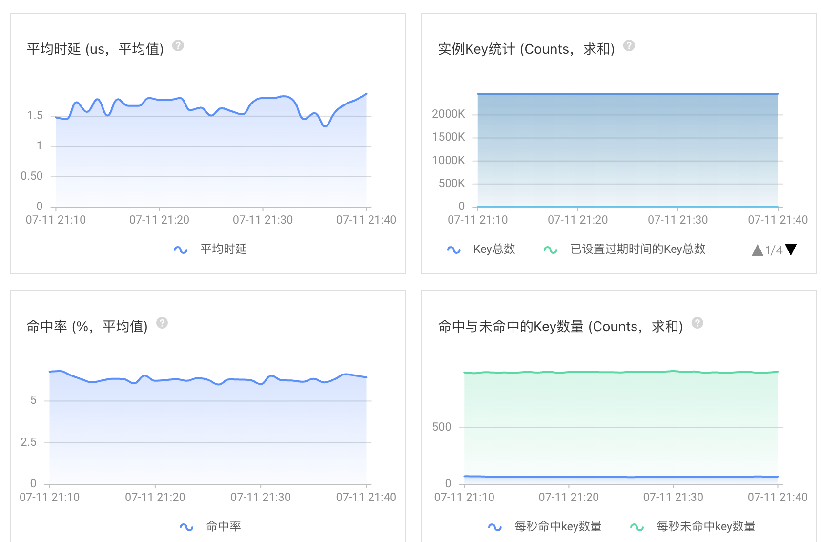Toggle 已设置过期时间的Key总数 series legend

point(624,249)
